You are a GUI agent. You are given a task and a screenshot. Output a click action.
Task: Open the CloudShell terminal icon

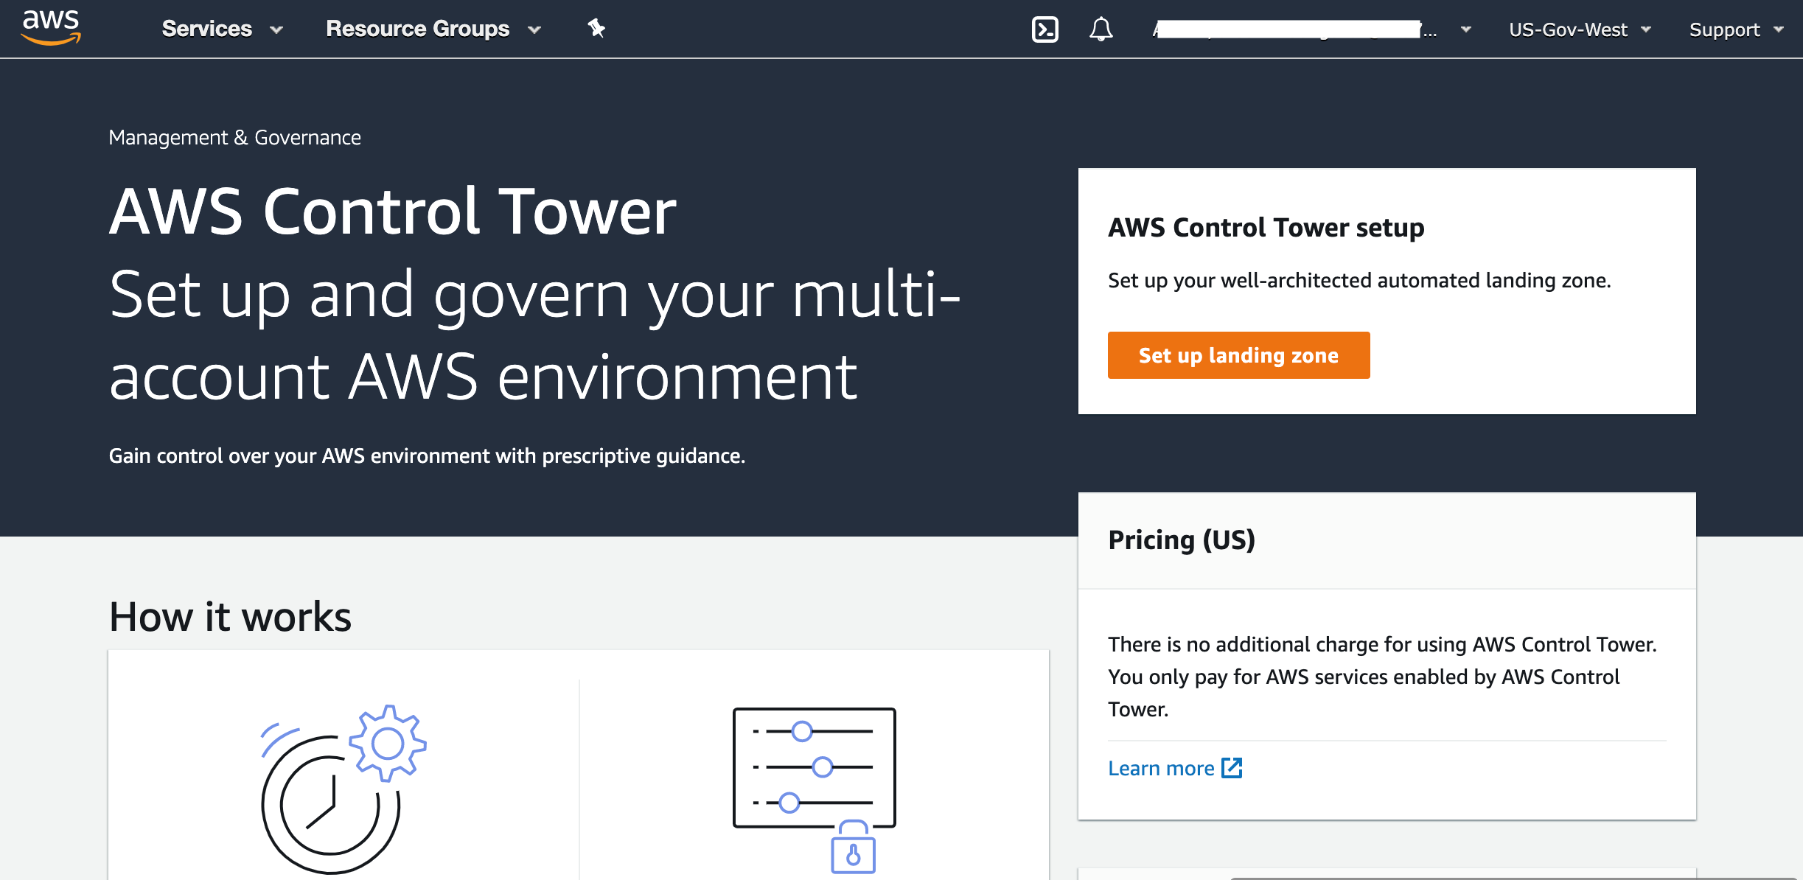click(1046, 29)
